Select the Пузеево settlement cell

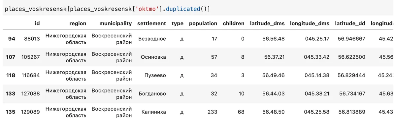tap(155, 75)
